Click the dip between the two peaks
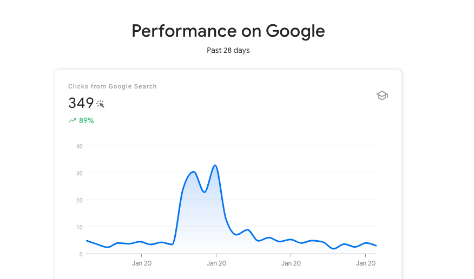This screenshot has height=279, width=474. [x=204, y=192]
